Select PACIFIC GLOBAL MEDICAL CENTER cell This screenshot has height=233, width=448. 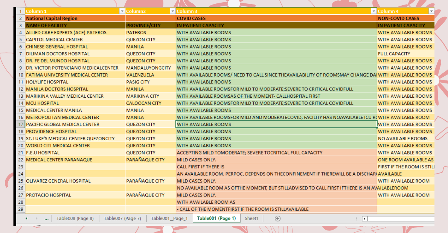click(75, 124)
